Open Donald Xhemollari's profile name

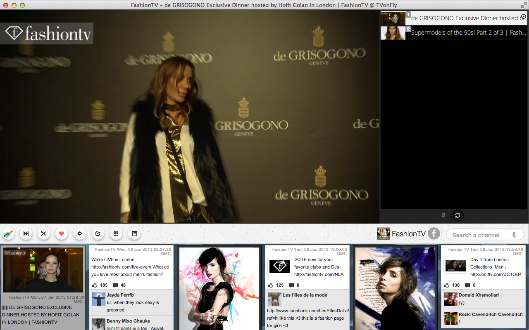tap(479, 295)
